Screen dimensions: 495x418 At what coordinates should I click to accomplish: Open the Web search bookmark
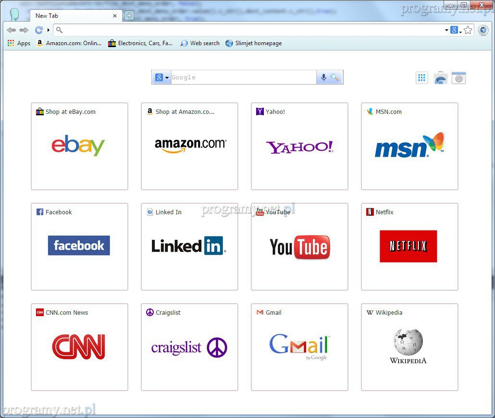pos(200,43)
